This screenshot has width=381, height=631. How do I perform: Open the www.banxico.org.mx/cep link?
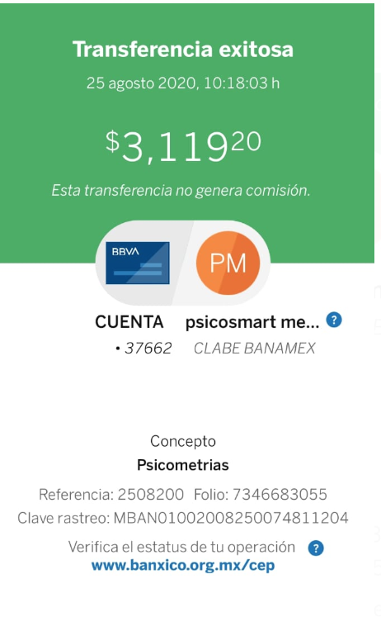[x=183, y=566]
